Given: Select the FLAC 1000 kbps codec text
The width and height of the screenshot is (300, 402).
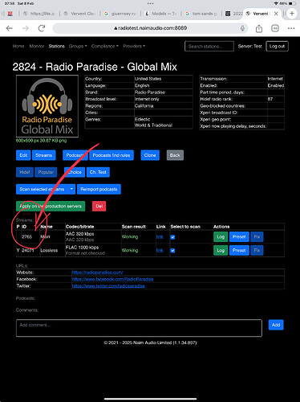Looking at the screenshot, I should coord(83,248).
